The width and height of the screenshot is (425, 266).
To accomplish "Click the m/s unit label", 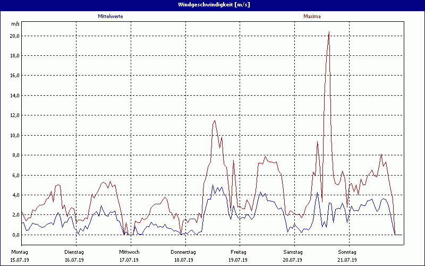I will tap(15, 24).
